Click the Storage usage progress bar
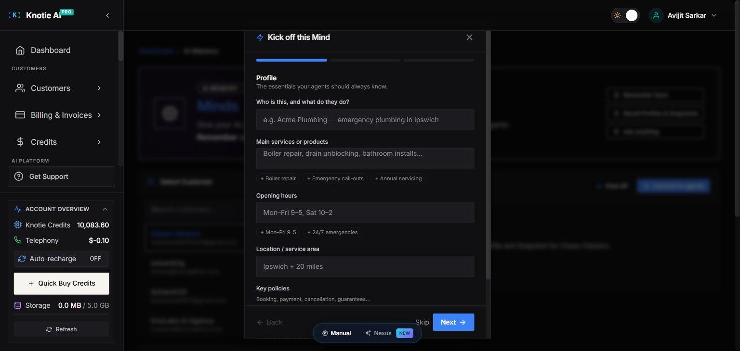The height and width of the screenshot is (351, 740). [61, 314]
